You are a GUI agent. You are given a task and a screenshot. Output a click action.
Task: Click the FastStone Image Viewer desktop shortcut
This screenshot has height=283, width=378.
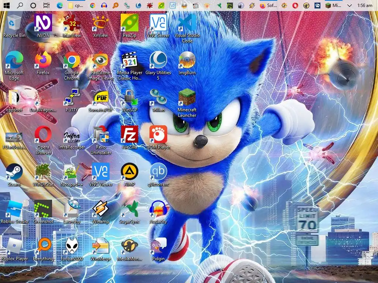[100, 66]
